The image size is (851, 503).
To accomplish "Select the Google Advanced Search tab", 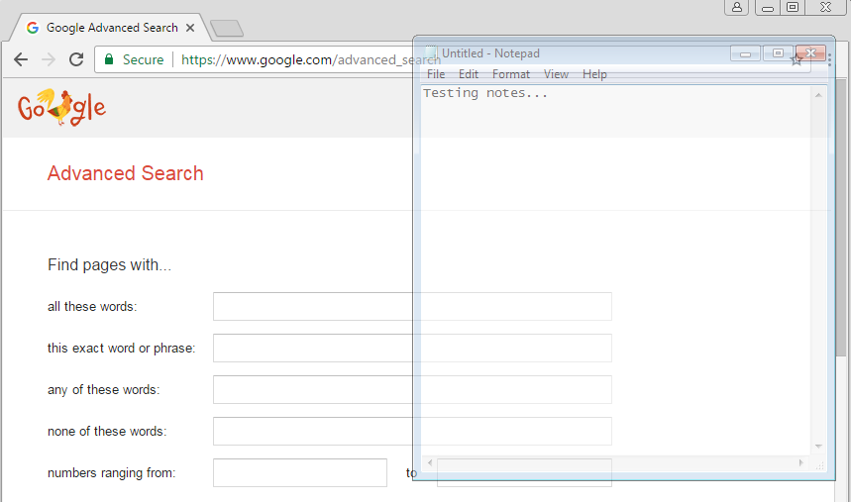I will point(109,28).
